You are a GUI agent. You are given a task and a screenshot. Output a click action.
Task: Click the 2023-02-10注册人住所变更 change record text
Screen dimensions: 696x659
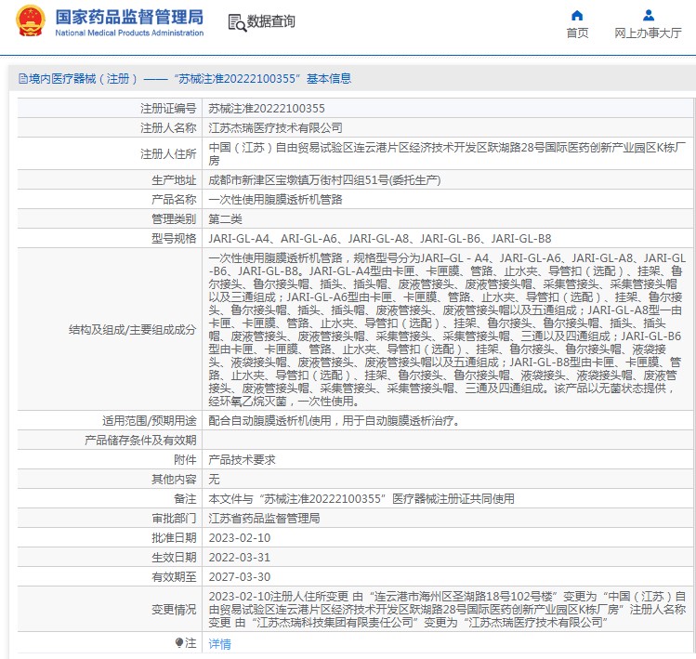coord(447,609)
